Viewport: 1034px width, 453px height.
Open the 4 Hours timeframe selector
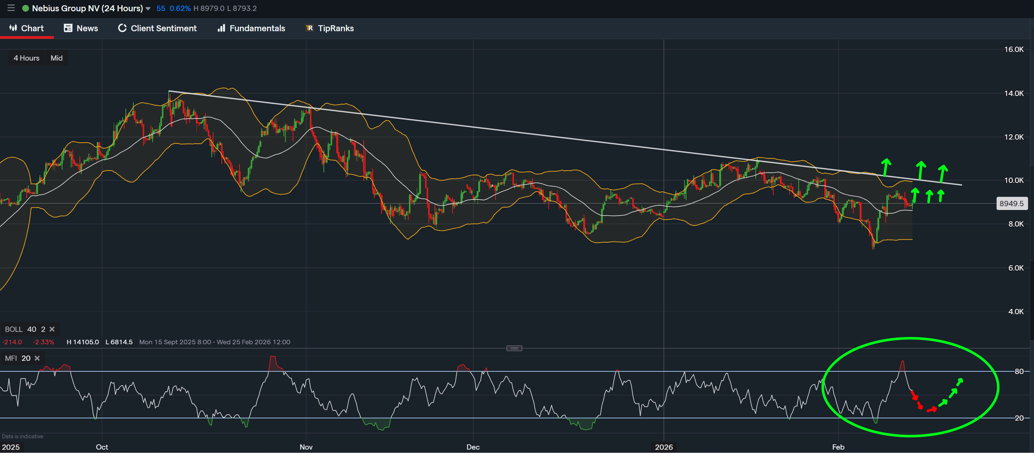coord(26,58)
